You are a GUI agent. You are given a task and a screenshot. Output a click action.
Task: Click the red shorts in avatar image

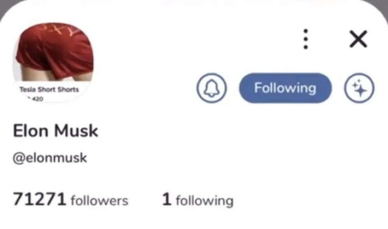point(55,49)
